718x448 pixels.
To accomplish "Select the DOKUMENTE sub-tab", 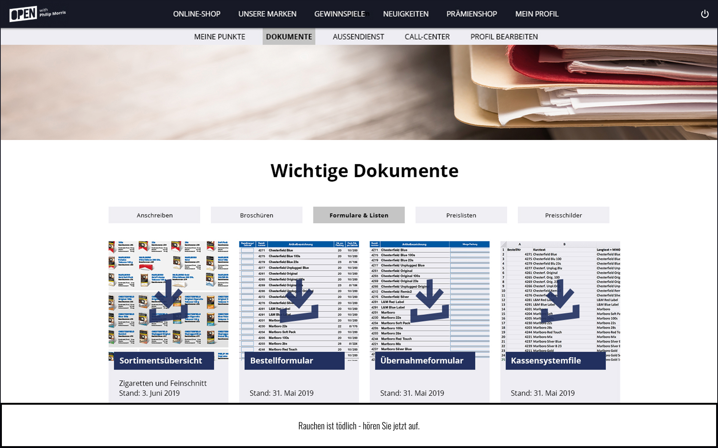I will [289, 37].
